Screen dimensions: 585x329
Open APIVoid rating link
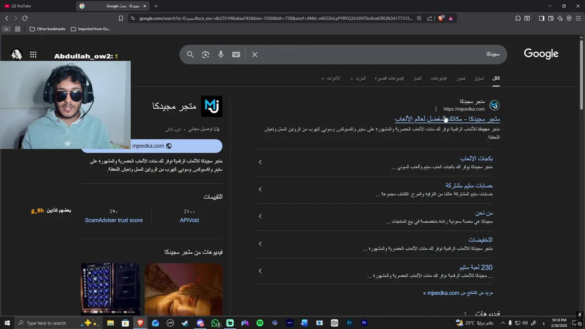coord(189,220)
